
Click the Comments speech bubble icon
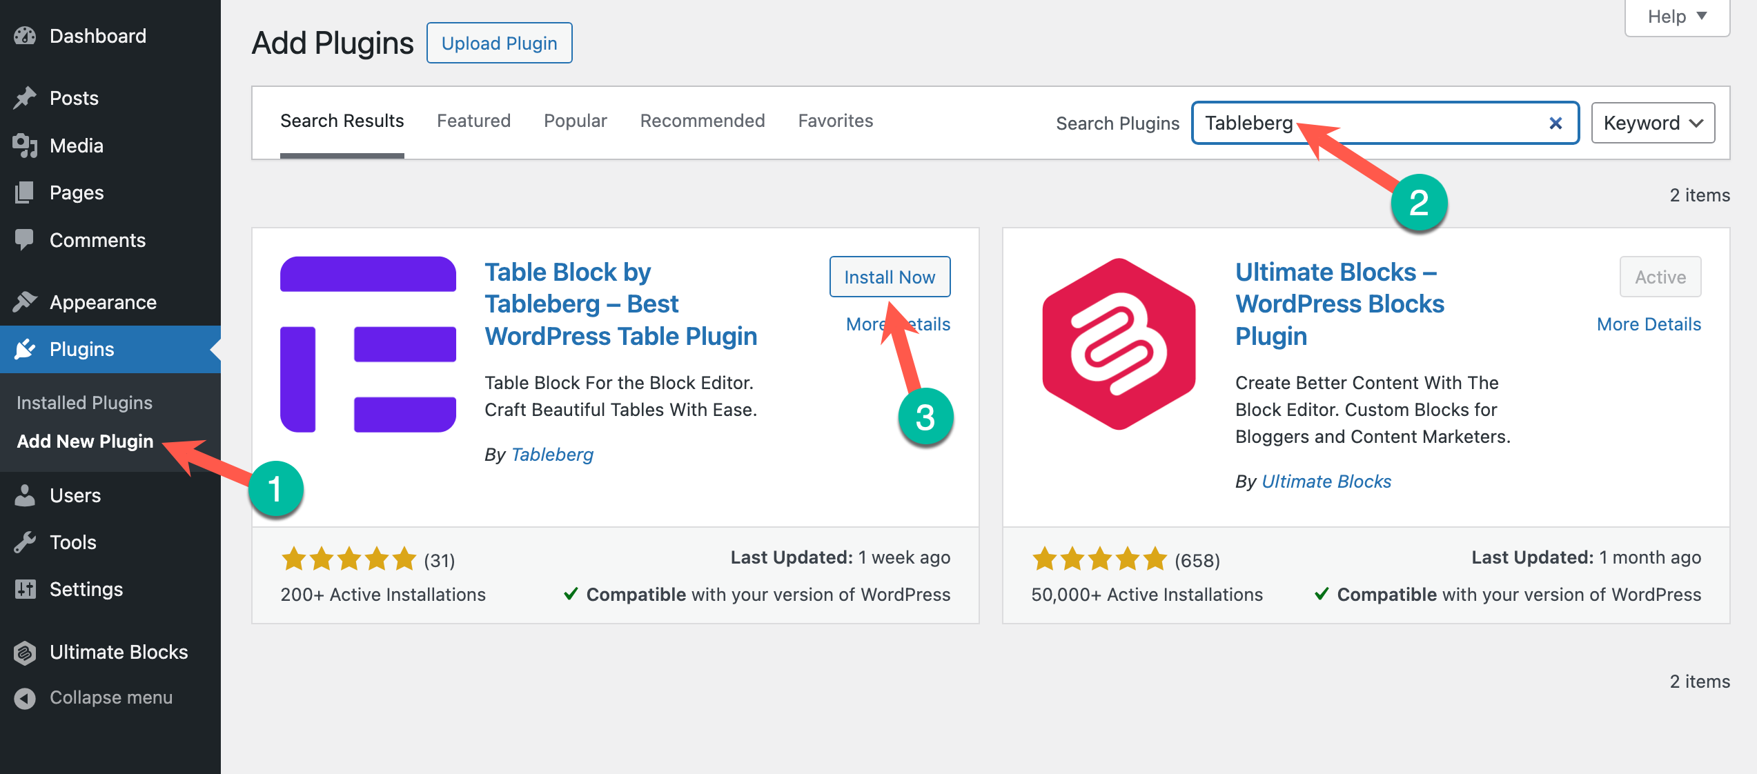coord(25,240)
